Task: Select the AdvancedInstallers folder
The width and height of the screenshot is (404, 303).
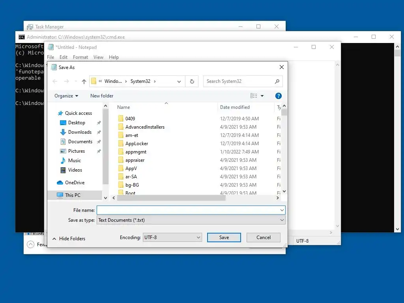Action: pos(145,127)
